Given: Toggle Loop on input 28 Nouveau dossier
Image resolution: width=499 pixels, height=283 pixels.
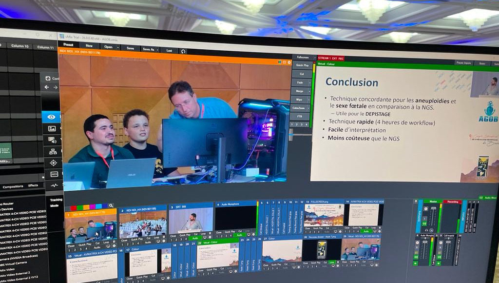Looking at the screenshot, I should 332,262.
